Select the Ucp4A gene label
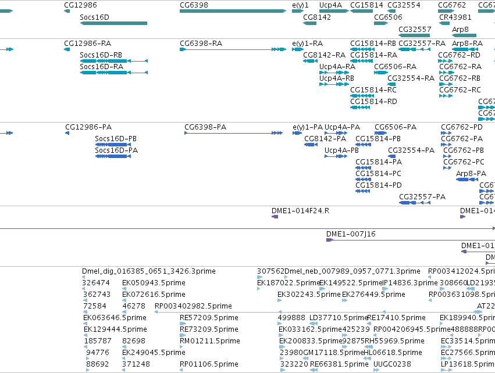 click(330, 5)
